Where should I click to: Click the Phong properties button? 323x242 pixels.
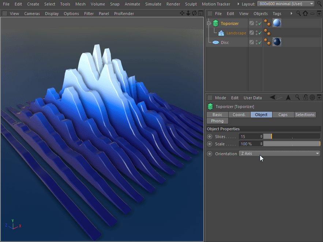(217, 121)
